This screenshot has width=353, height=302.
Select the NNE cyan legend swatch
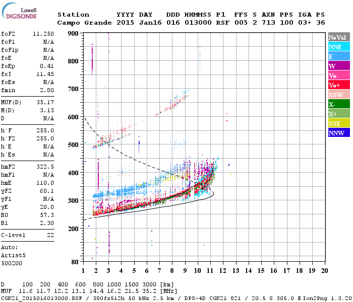pyautogui.click(x=339, y=47)
